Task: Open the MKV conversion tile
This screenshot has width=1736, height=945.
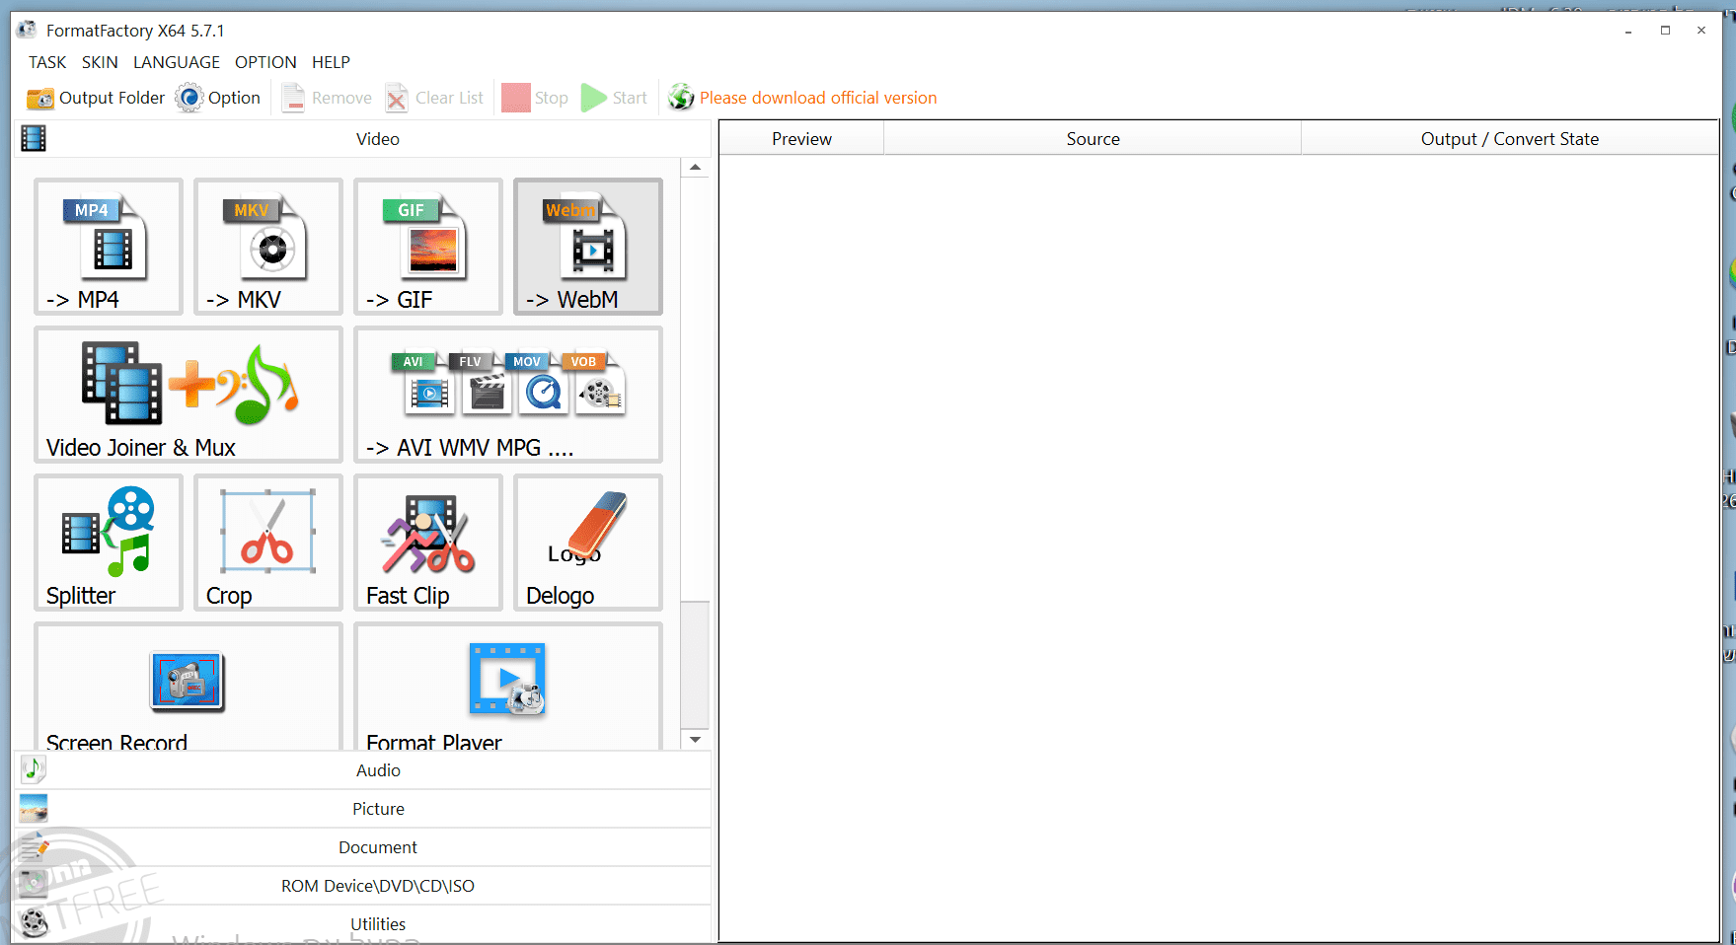Action: tap(268, 247)
